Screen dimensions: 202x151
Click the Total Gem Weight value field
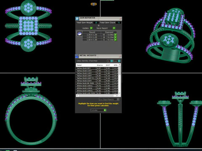tap(96, 23)
